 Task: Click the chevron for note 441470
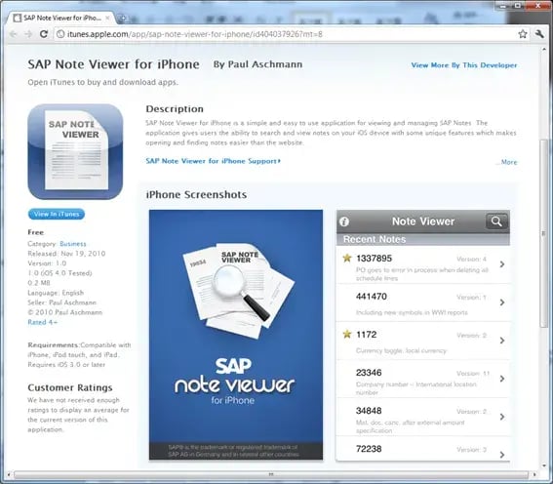[502, 302]
